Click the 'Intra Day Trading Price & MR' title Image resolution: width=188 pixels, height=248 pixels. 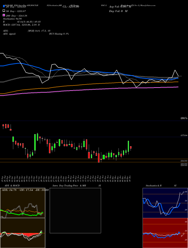(x=69, y=186)
